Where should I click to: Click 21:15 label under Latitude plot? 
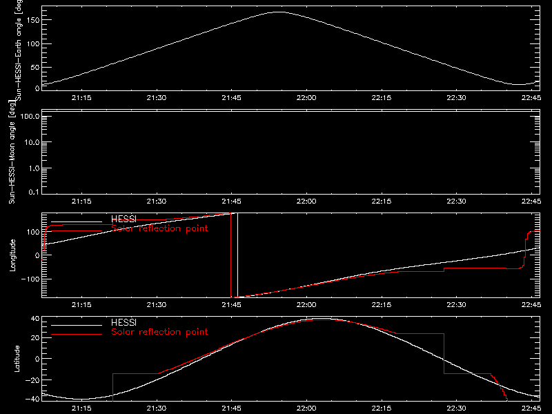81,408
